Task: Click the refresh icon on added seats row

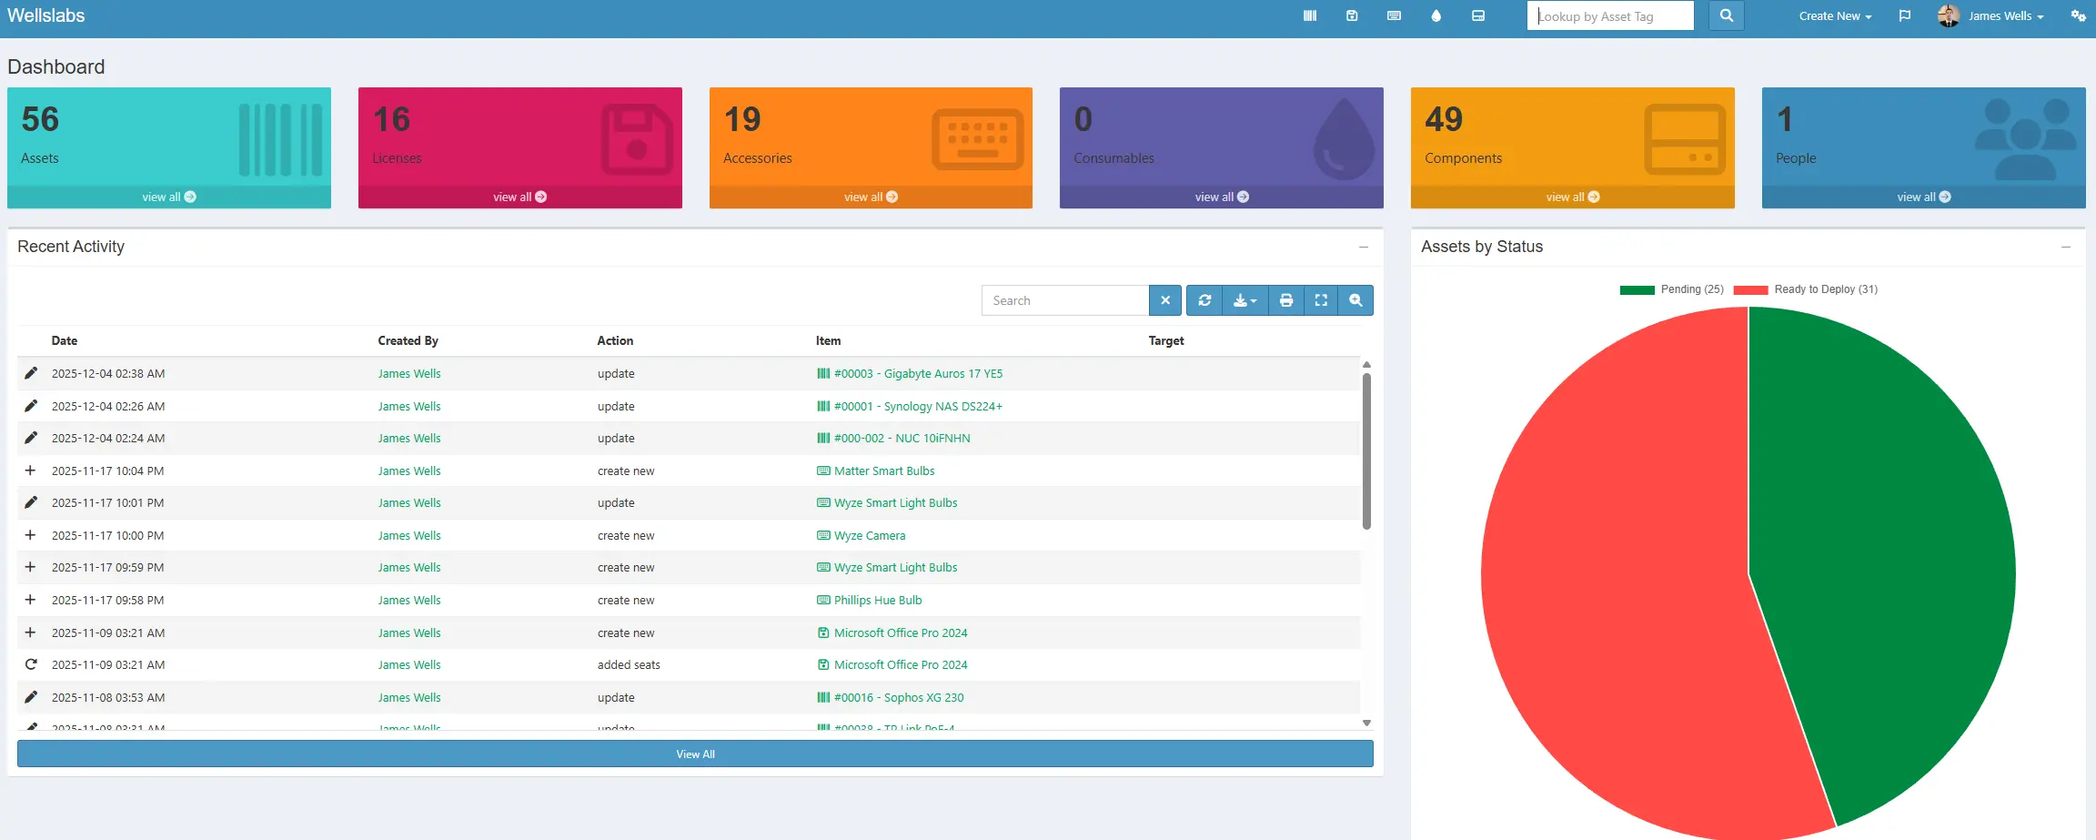Action: pyautogui.click(x=31, y=664)
